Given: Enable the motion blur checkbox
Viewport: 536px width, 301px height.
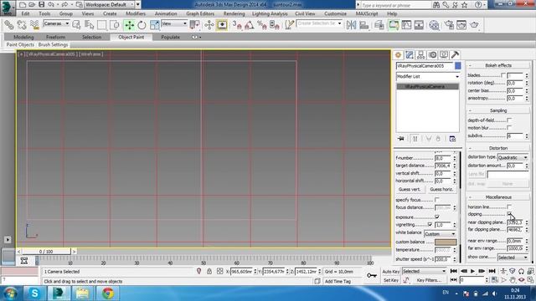Looking at the screenshot, I should point(509,128).
